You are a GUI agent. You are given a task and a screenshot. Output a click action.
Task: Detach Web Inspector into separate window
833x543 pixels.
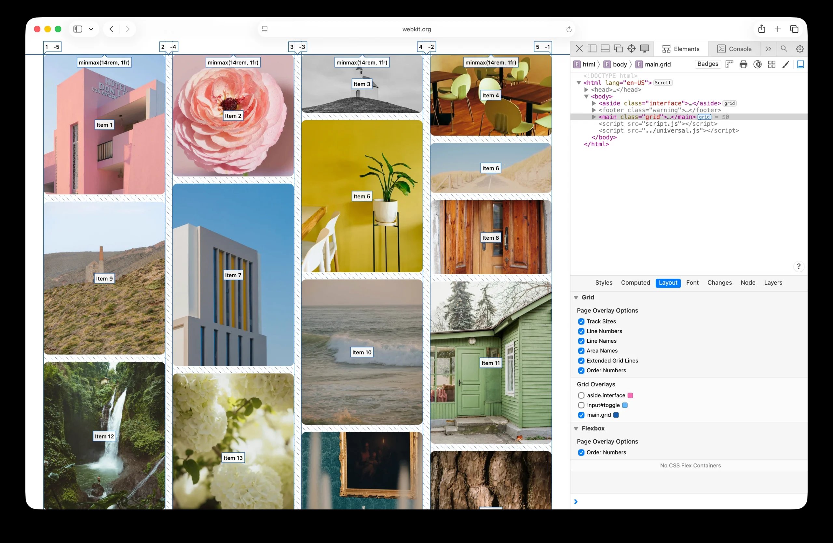pos(619,49)
